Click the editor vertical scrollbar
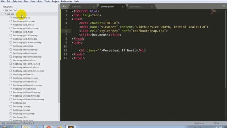This screenshot has height=128, width=227. coord(226,49)
